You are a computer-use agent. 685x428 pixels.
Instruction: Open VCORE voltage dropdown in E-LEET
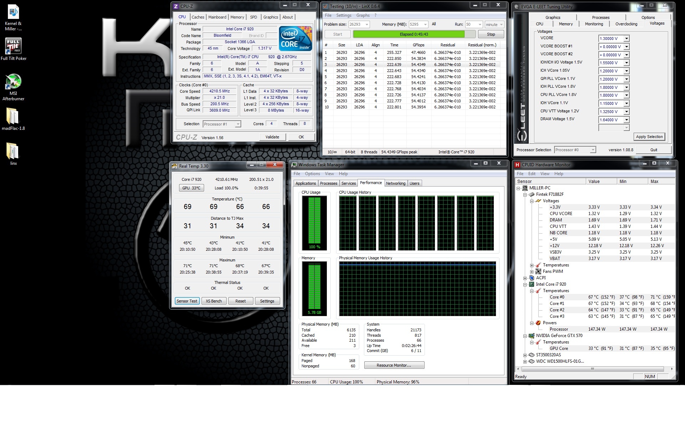coord(626,39)
